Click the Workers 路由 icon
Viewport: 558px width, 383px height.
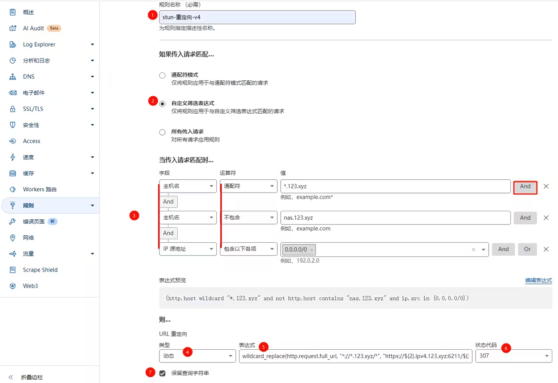pyautogui.click(x=13, y=190)
